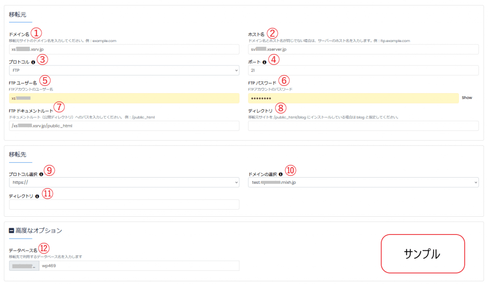Expand the ドメインの選択 dropdown
The width and height of the screenshot is (489, 286).
click(363, 182)
